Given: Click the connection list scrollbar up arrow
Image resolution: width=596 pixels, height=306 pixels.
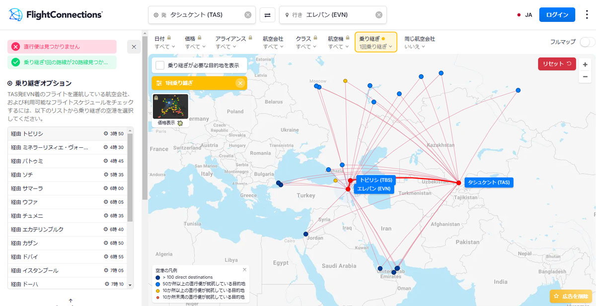Looking at the screenshot, I should [x=131, y=131].
